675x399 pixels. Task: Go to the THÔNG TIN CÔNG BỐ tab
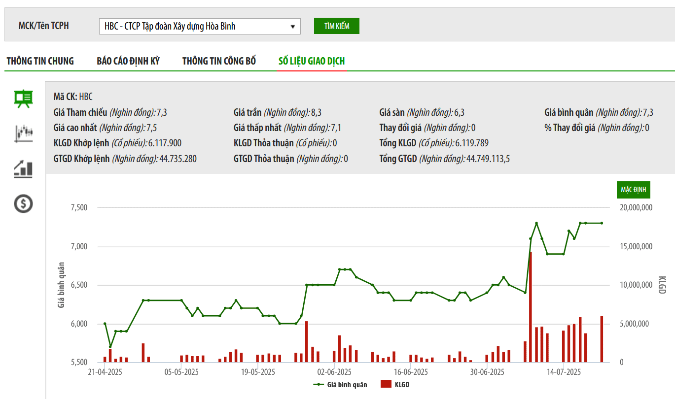pos(219,61)
